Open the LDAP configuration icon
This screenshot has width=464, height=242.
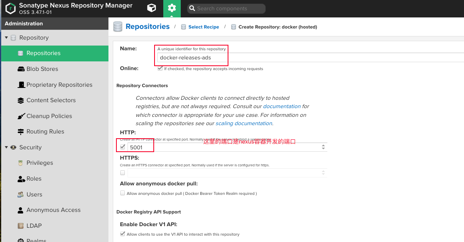tap(21, 225)
